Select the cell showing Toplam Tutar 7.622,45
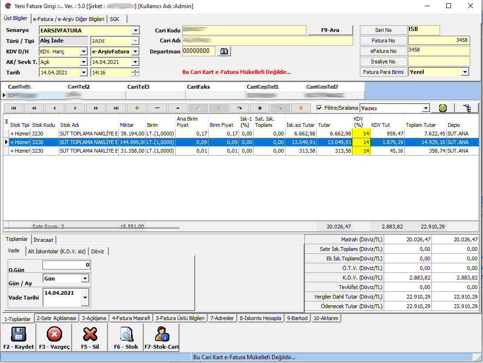Screen dimensions: 483x363 425,134
